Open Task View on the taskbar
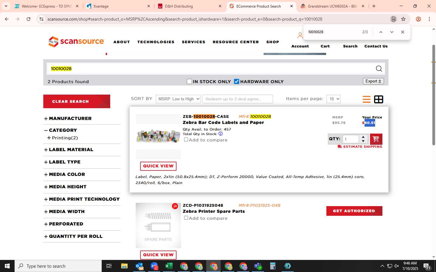The height and width of the screenshot is (272, 436). pos(109,266)
